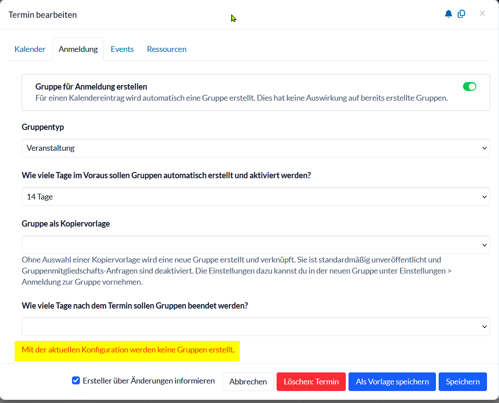499x403 pixels.
Task: Switch to the Kalender tab
Action: 30,49
